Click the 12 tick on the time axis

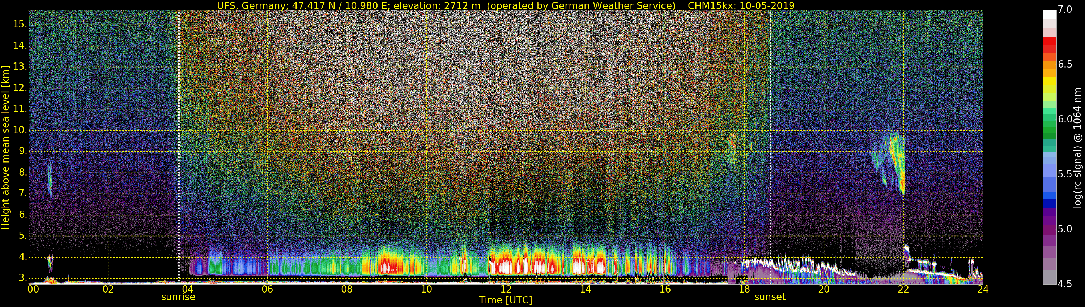pos(506,289)
